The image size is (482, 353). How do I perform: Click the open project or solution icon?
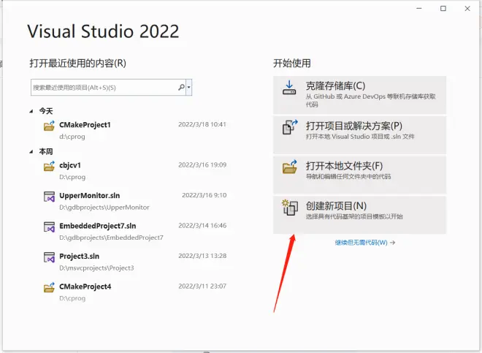tap(290, 127)
